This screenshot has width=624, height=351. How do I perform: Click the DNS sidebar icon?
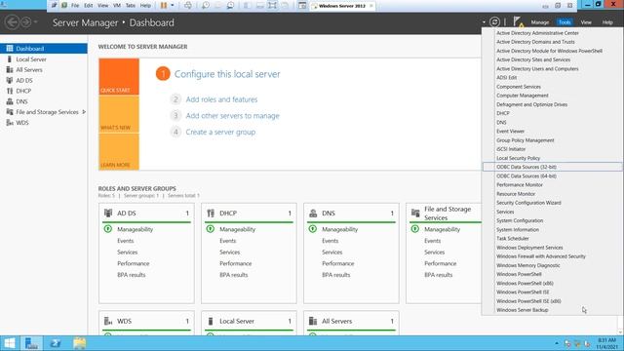10,101
